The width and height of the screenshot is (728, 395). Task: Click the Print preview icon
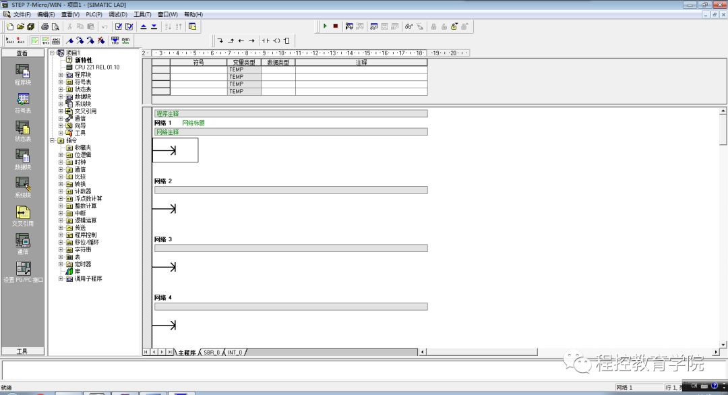click(55, 26)
